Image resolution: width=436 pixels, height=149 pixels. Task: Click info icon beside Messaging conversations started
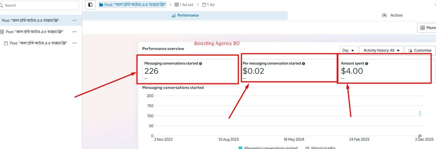pos(201,63)
